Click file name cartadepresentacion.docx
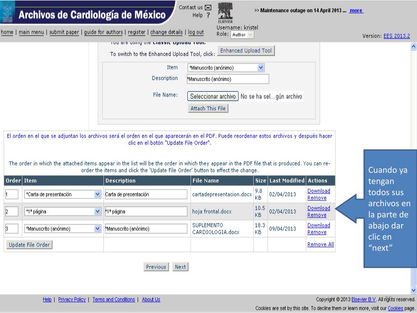 point(222,194)
